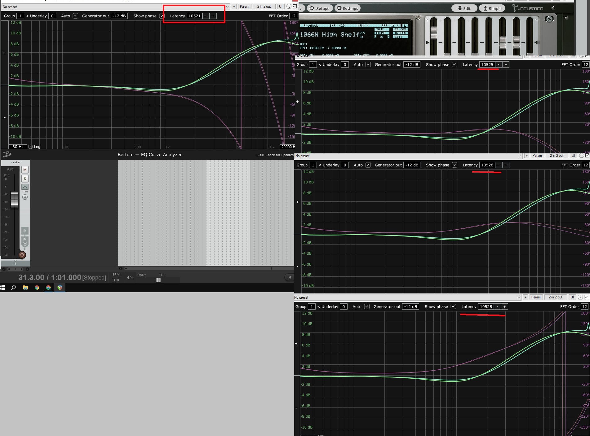Open the No preset dropdown above latency 10528 analyzer

pyautogui.click(x=407, y=297)
